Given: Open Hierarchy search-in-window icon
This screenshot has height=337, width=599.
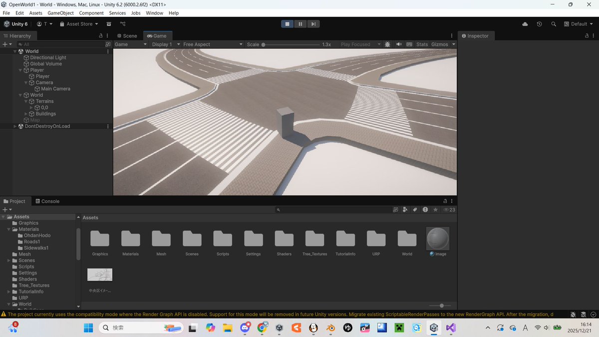Looking at the screenshot, I should (x=108, y=44).
